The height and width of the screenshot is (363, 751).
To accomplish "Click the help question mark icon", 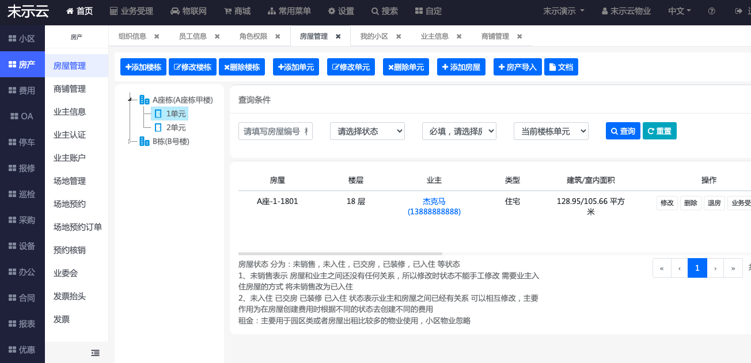I will [712, 11].
